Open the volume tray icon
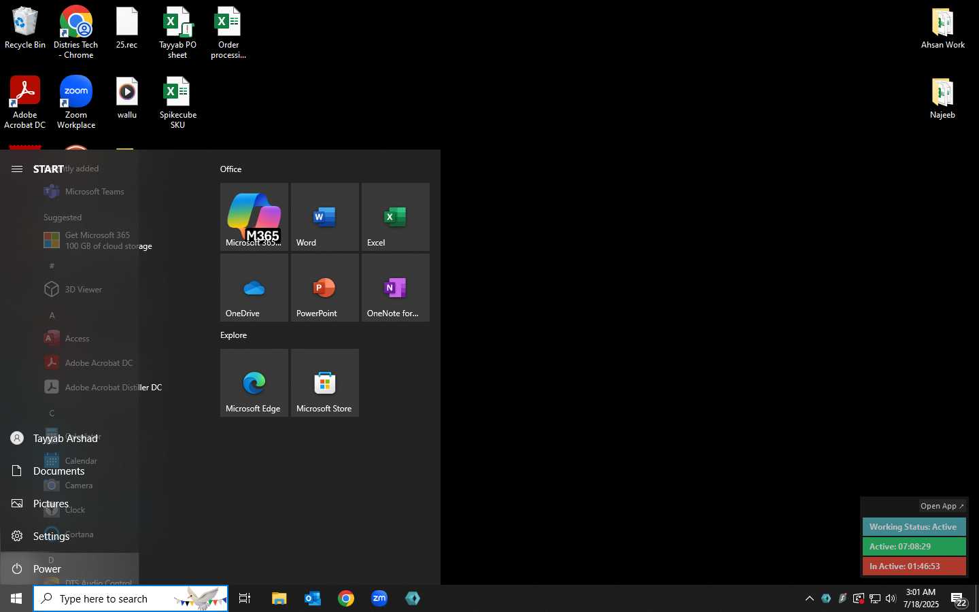Image resolution: width=979 pixels, height=612 pixels. (x=891, y=598)
